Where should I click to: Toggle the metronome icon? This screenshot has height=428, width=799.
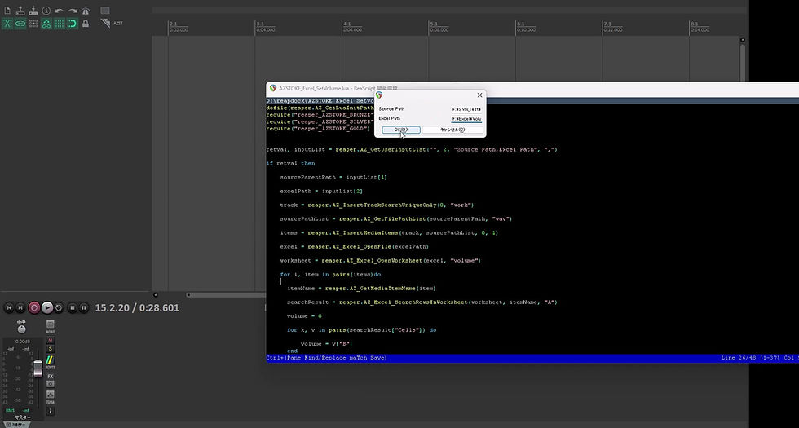85,10
